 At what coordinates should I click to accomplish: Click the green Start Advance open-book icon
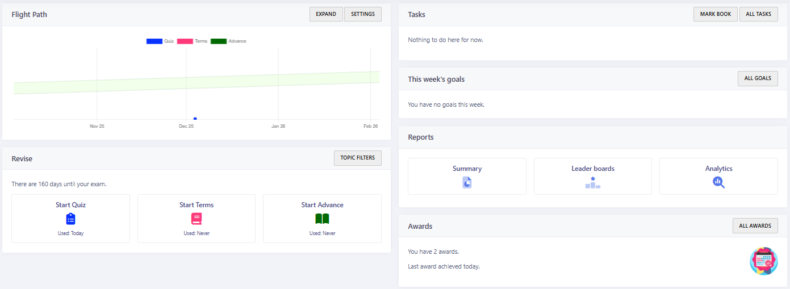(x=322, y=219)
